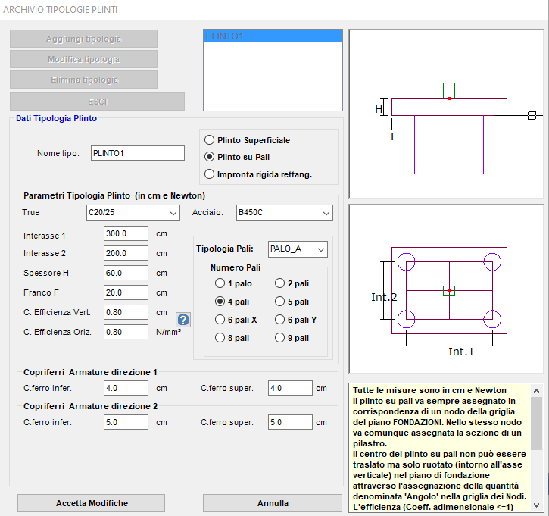Click direzione 1 C.ferro infer. field
Image resolution: width=549 pixels, height=516 pixels.
coord(126,388)
